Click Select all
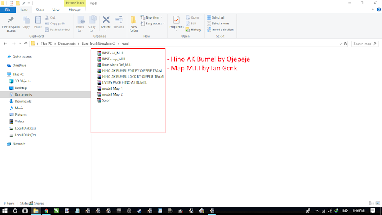Screen dimensions: 382x215 click(x=215, y=17)
